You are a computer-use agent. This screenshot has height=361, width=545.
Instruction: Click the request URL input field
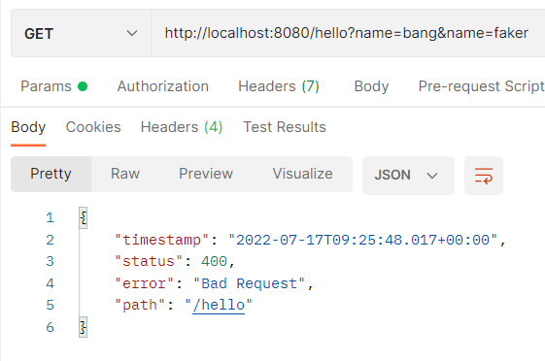[x=348, y=33]
